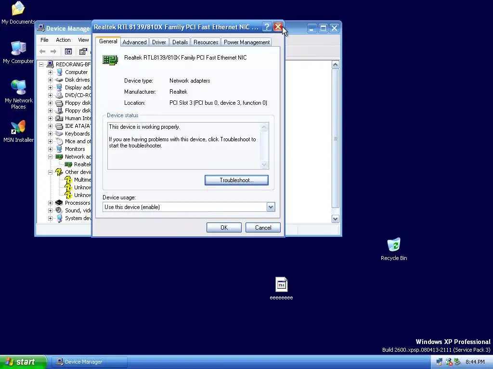Image resolution: width=493 pixels, height=369 pixels.
Task: Select the Disk drives category icon
Action: (x=59, y=80)
